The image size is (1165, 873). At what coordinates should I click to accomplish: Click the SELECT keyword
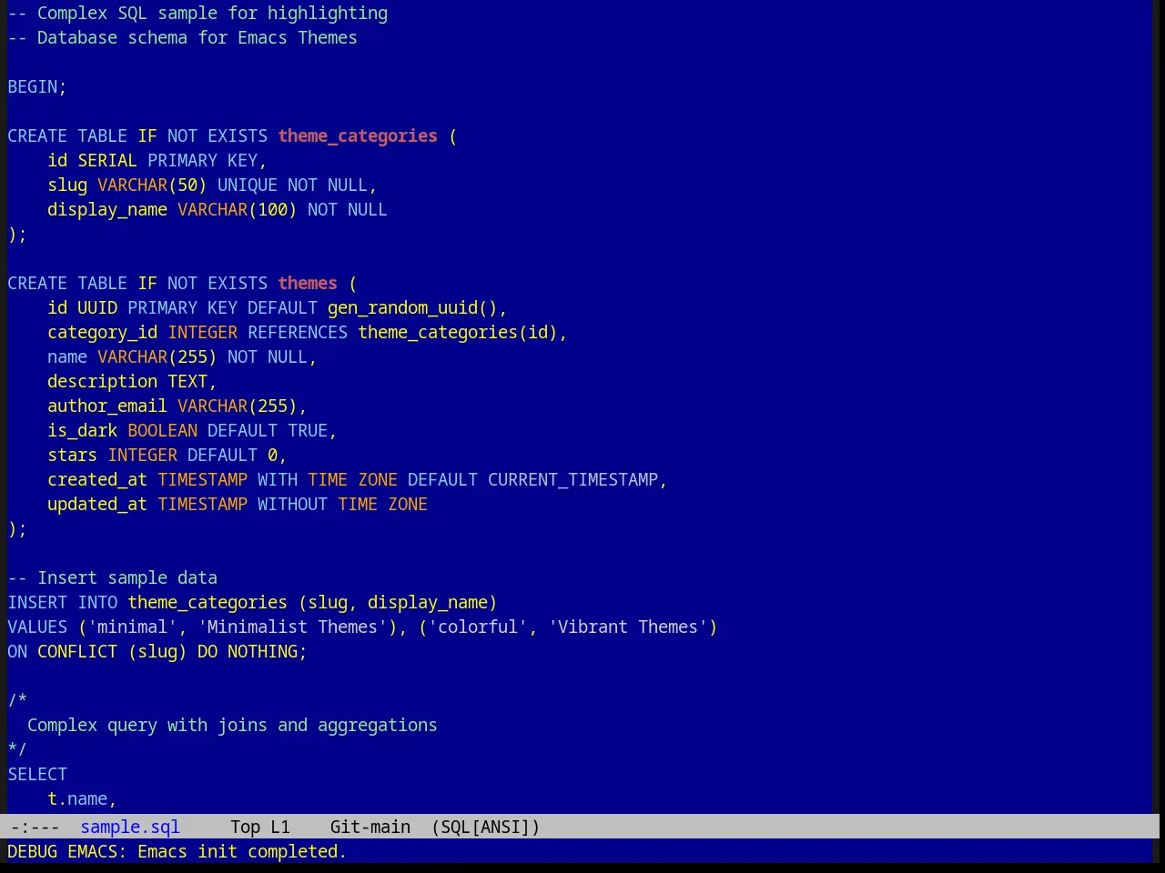[37, 774]
